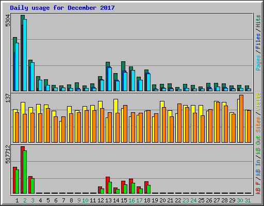Image resolution: width=264 pixels, height=206 pixels.
Task: Click day label "2" on the x-axis
Action: (x=25, y=200)
